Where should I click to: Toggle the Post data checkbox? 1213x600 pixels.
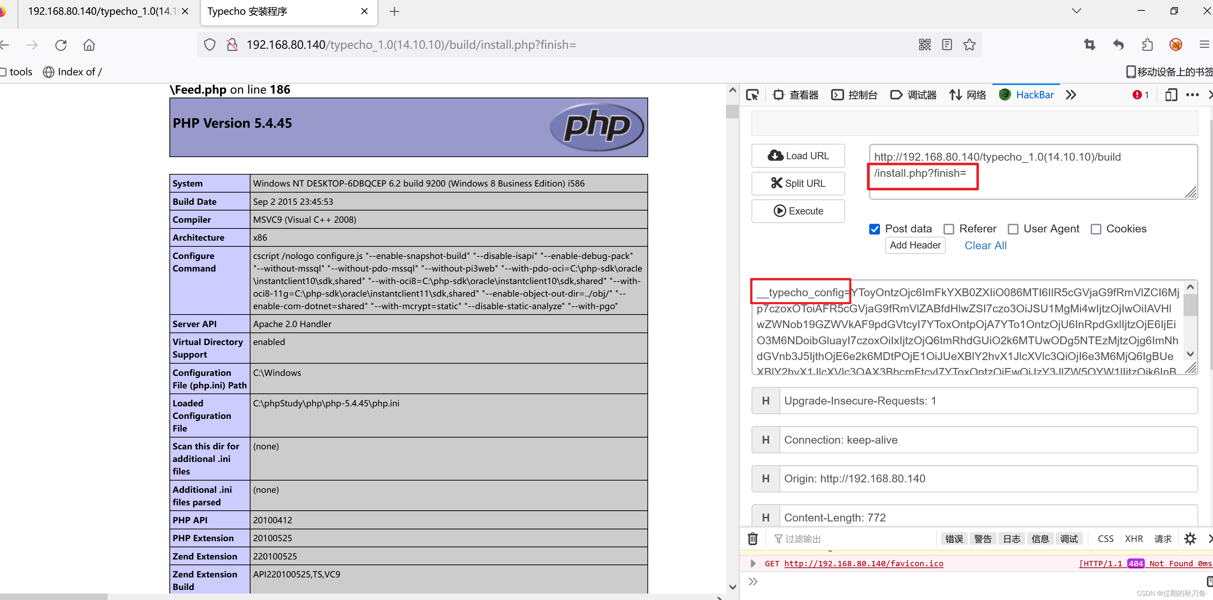(875, 228)
